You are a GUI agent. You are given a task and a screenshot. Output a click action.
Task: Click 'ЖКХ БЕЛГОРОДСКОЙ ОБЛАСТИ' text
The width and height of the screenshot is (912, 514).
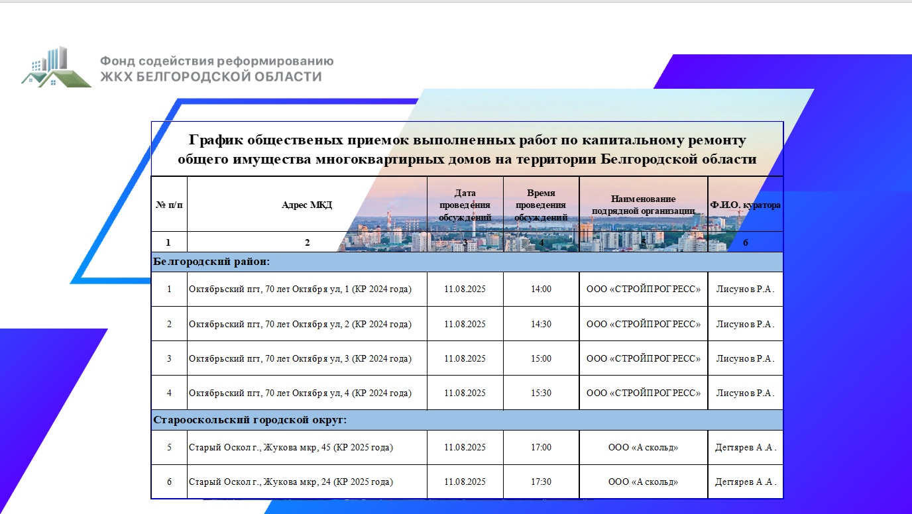coord(211,77)
